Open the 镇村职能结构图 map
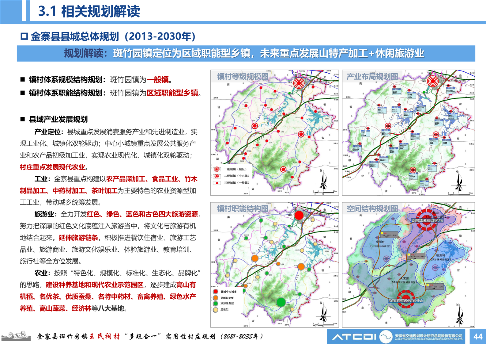Screen dimensions: 486x344 (x=274, y=265)
